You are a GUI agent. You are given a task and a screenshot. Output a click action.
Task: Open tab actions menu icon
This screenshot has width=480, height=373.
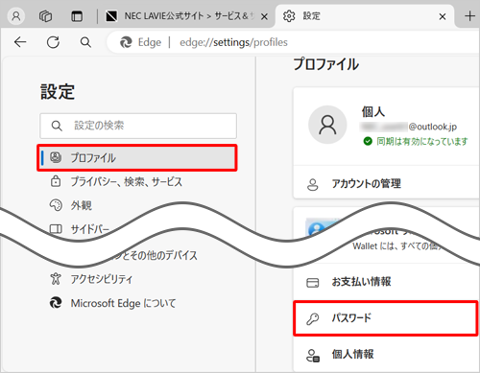[x=77, y=16]
